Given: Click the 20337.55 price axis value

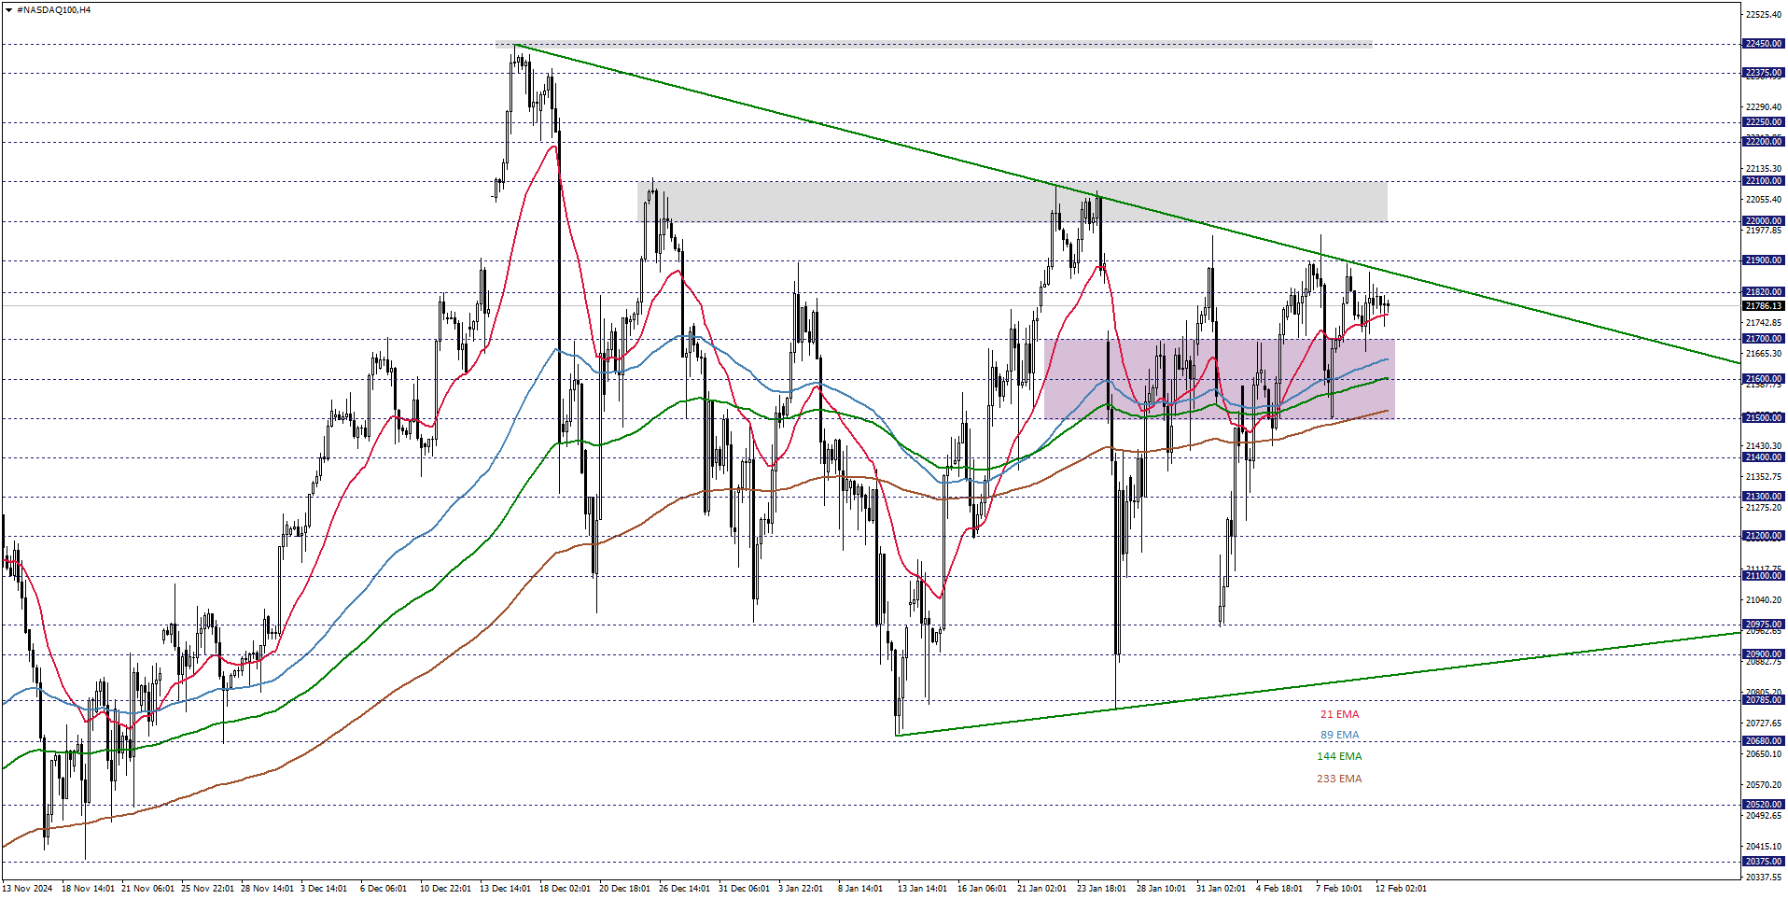Looking at the screenshot, I should click(x=1764, y=878).
